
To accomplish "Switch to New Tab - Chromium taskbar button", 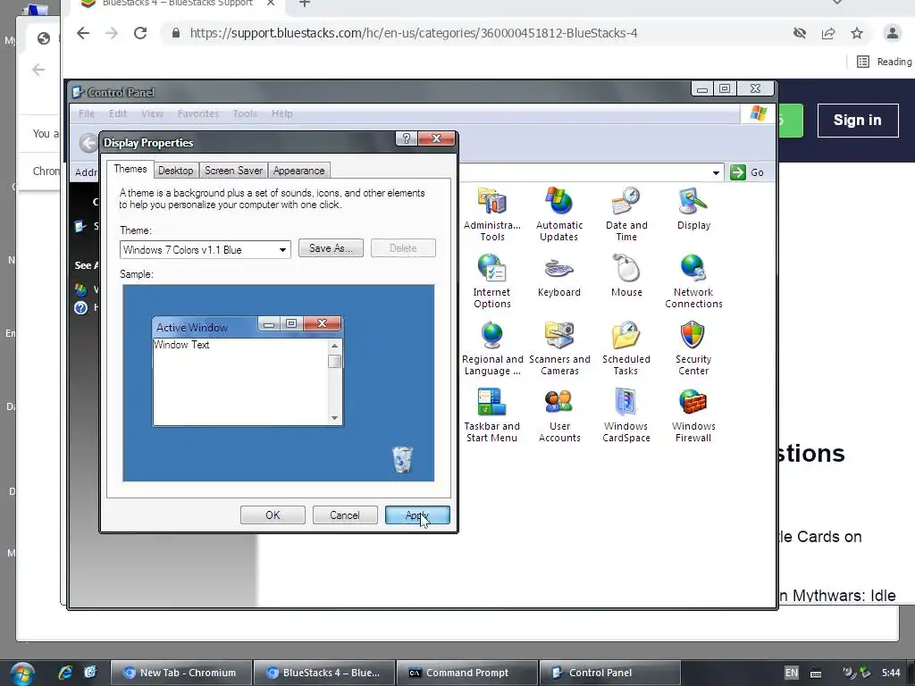I will pos(180,673).
